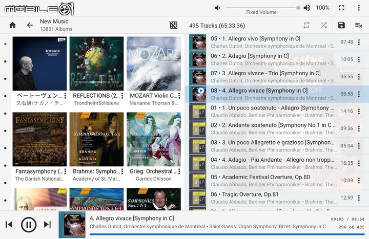Open Brahms Symphonies Nos. 1 & 2 cover
This screenshot has width=369, height=239.
(x=96, y=139)
